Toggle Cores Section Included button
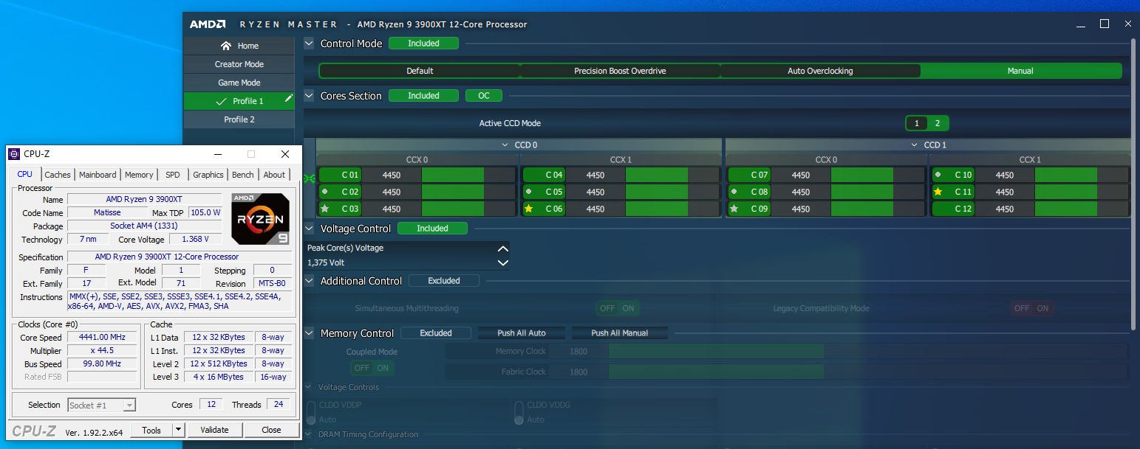 pos(423,96)
